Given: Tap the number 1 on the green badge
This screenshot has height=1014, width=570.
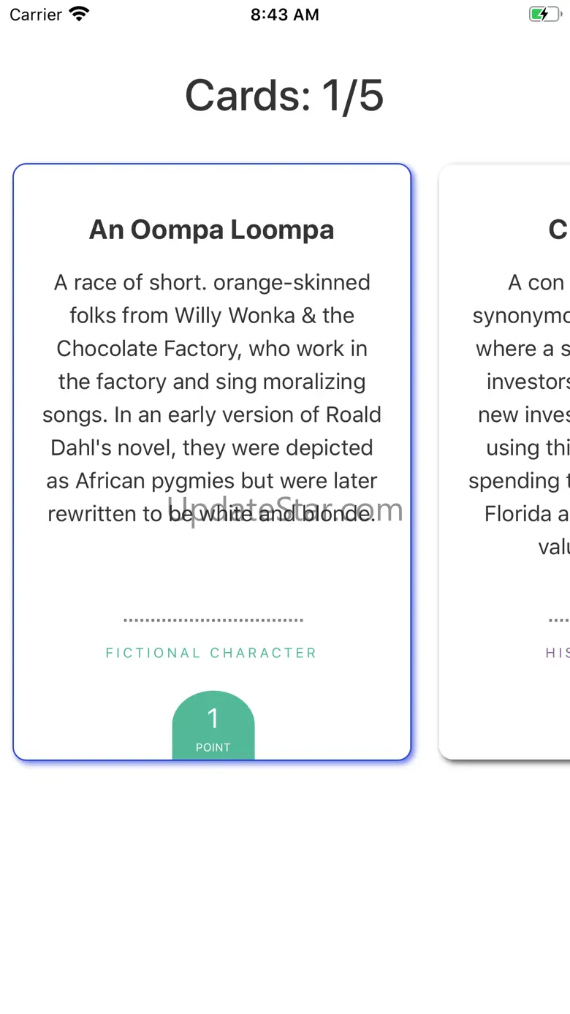Looking at the screenshot, I should click(213, 719).
